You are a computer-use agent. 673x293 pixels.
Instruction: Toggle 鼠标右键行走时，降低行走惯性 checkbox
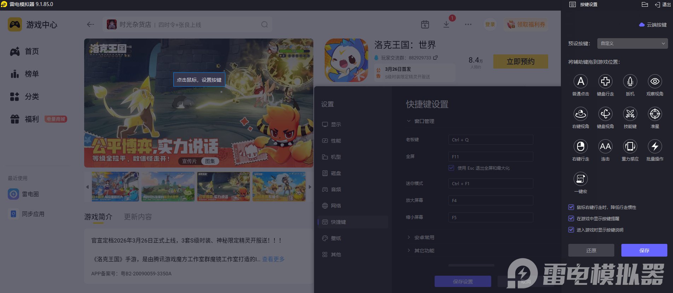[571, 207]
